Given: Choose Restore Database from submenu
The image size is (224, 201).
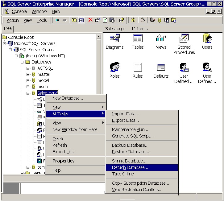Looking at the screenshot, I should click(x=142, y=152).
